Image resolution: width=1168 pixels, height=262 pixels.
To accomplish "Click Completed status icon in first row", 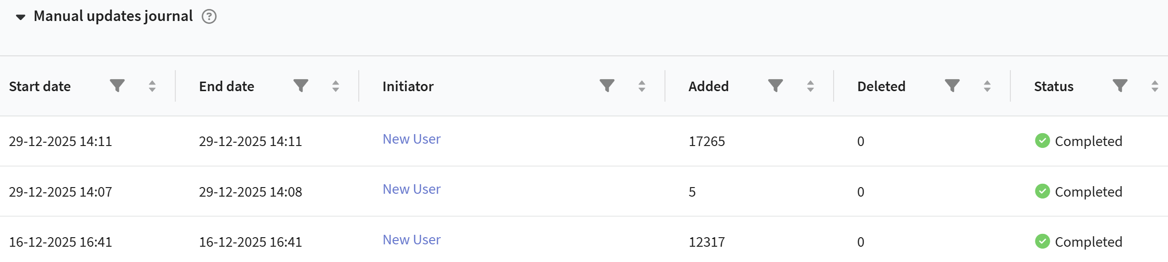I will (x=1042, y=141).
